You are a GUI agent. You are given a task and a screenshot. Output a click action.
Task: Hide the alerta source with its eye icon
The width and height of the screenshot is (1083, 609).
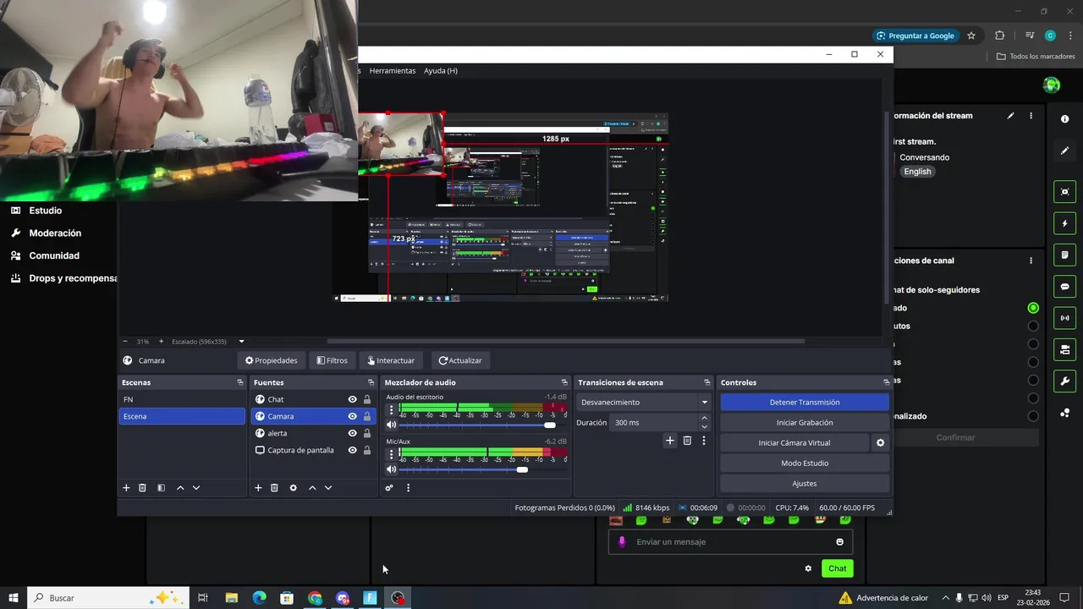[352, 433]
